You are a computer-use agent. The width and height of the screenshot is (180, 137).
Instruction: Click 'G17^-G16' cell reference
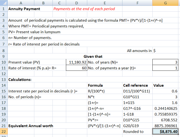(x=132, y=108)
